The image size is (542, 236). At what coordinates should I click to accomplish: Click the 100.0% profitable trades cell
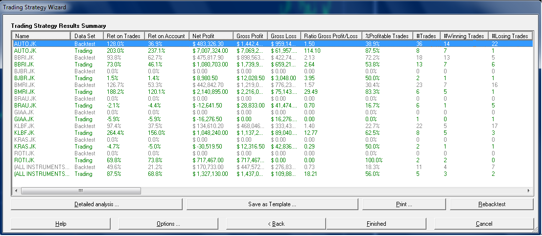point(374,160)
